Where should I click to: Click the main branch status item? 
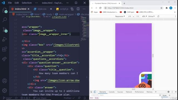(x=8, y=98)
